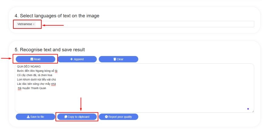Click the download icon on Save to file
Viewport: 273px width, 129px height.
click(28, 117)
